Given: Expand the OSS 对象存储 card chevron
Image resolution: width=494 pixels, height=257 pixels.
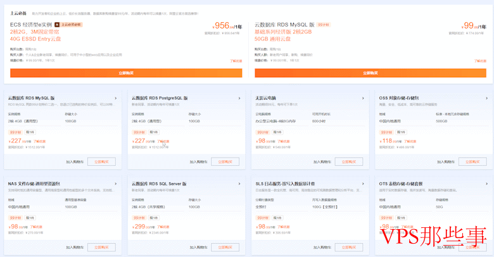Looking at the screenshot, I should (x=487, y=98).
